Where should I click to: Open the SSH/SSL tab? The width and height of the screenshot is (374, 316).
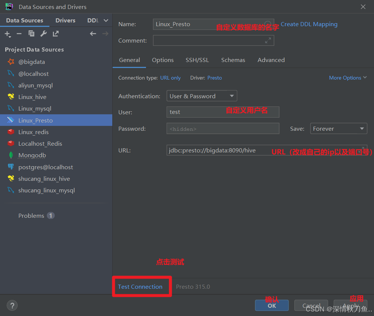pyautogui.click(x=197, y=60)
